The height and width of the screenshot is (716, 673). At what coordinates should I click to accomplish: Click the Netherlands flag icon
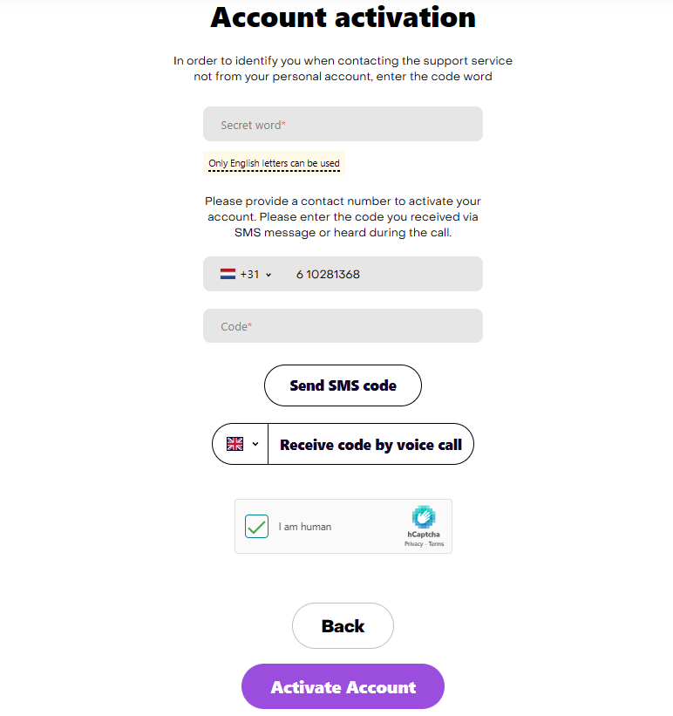click(x=228, y=274)
